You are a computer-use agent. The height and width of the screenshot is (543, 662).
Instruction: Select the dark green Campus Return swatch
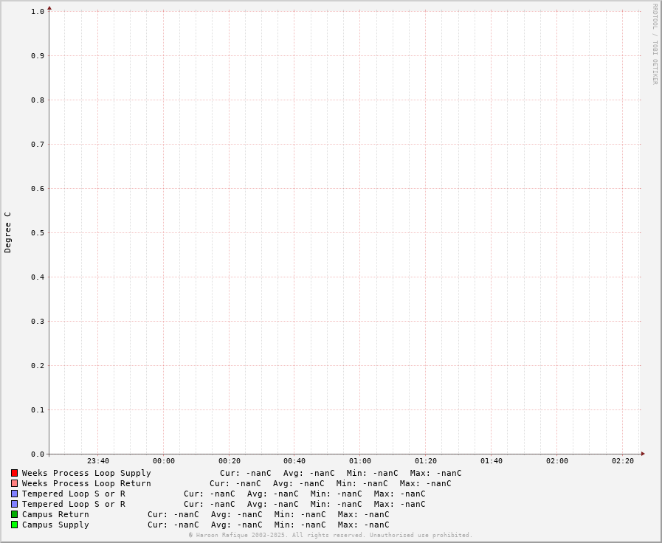point(14,514)
